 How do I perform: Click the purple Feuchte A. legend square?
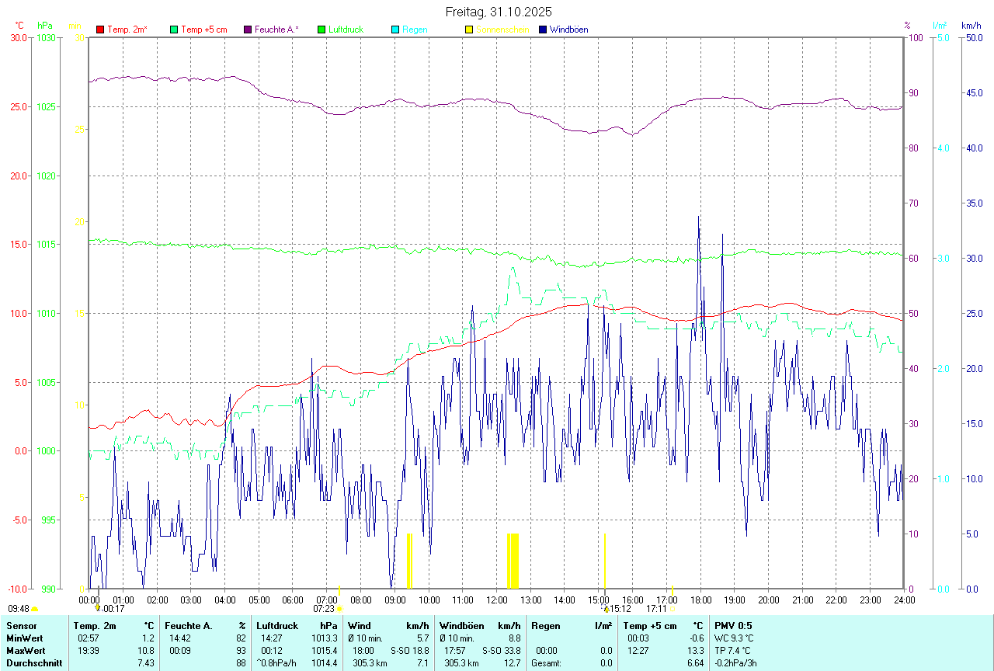tap(248, 30)
